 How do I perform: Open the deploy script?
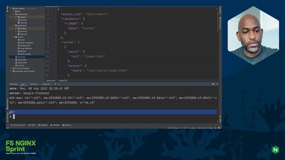[x=23, y=52]
